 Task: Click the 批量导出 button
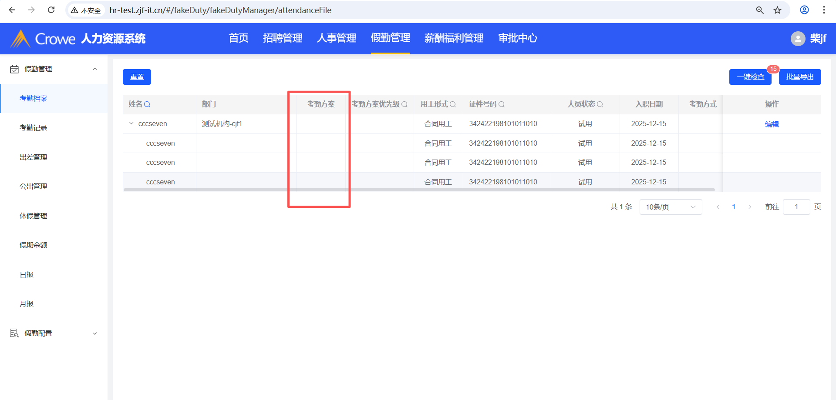[800, 77]
